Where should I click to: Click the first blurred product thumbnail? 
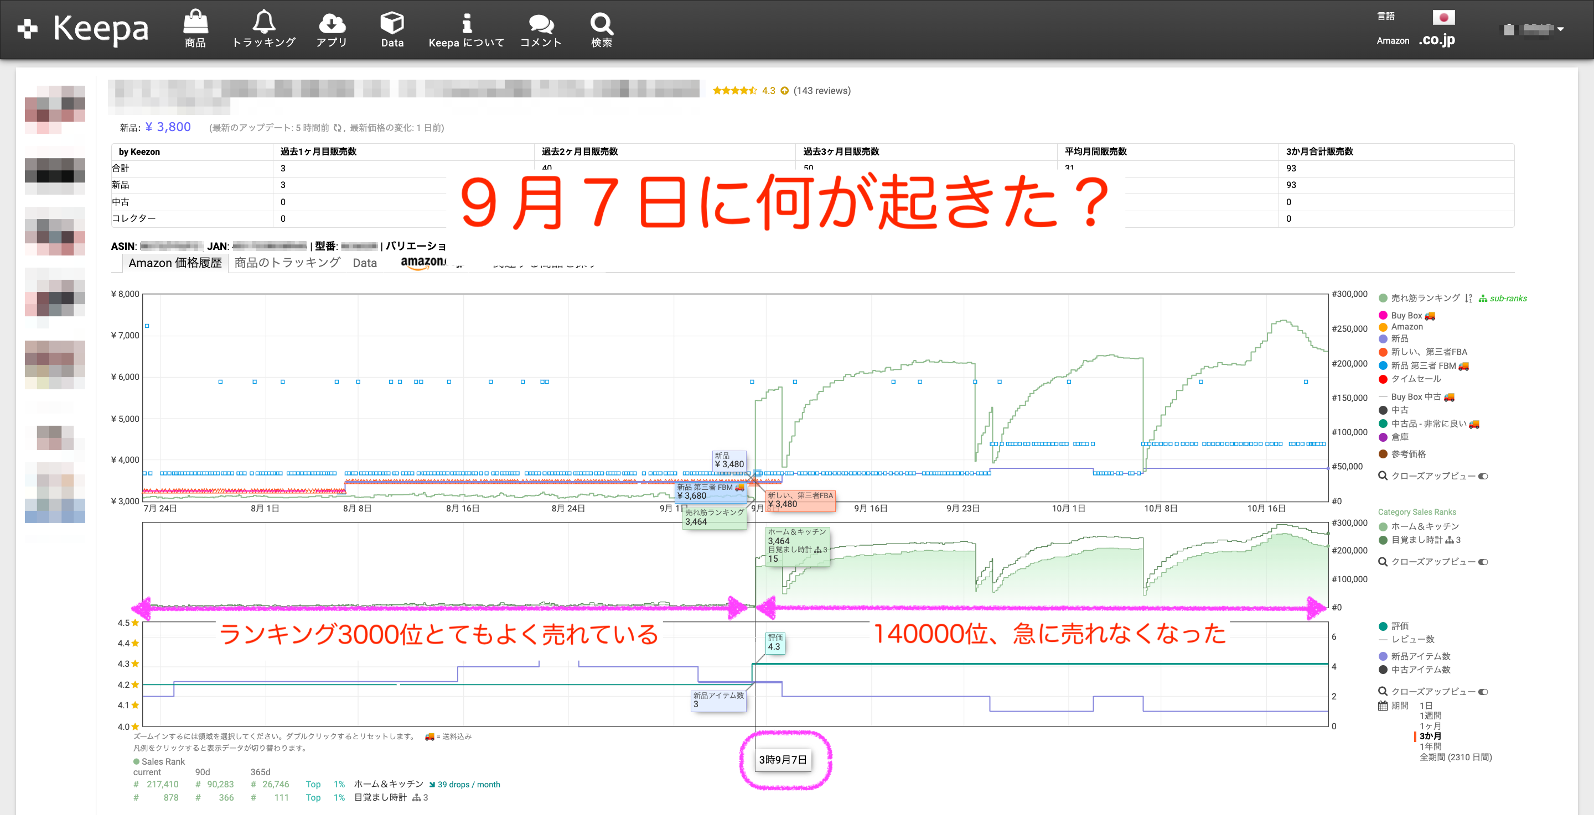point(55,109)
